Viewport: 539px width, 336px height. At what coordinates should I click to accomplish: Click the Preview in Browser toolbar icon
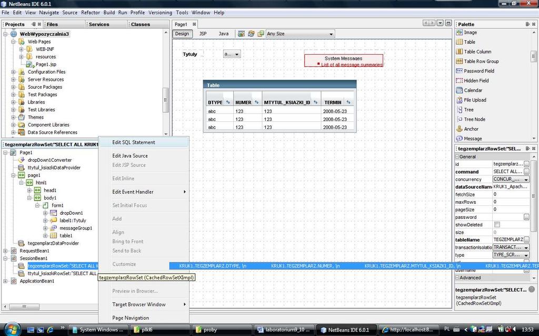point(241,34)
